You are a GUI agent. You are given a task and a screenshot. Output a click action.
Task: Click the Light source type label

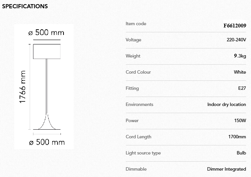[143, 153]
